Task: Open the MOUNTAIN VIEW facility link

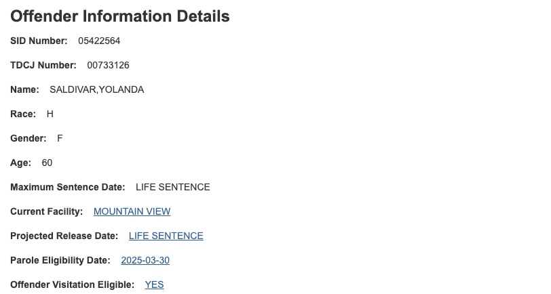Action: click(132, 211)
